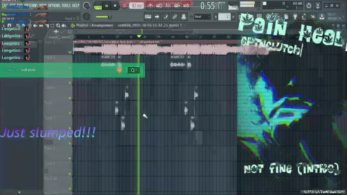This screenshot has height=195, width=347.
Task: Open menu of second unti_t clip on Track 2
Action: [172, 57]
